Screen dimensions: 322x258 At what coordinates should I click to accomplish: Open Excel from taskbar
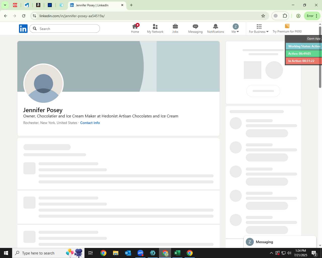[x=177, y=253]
